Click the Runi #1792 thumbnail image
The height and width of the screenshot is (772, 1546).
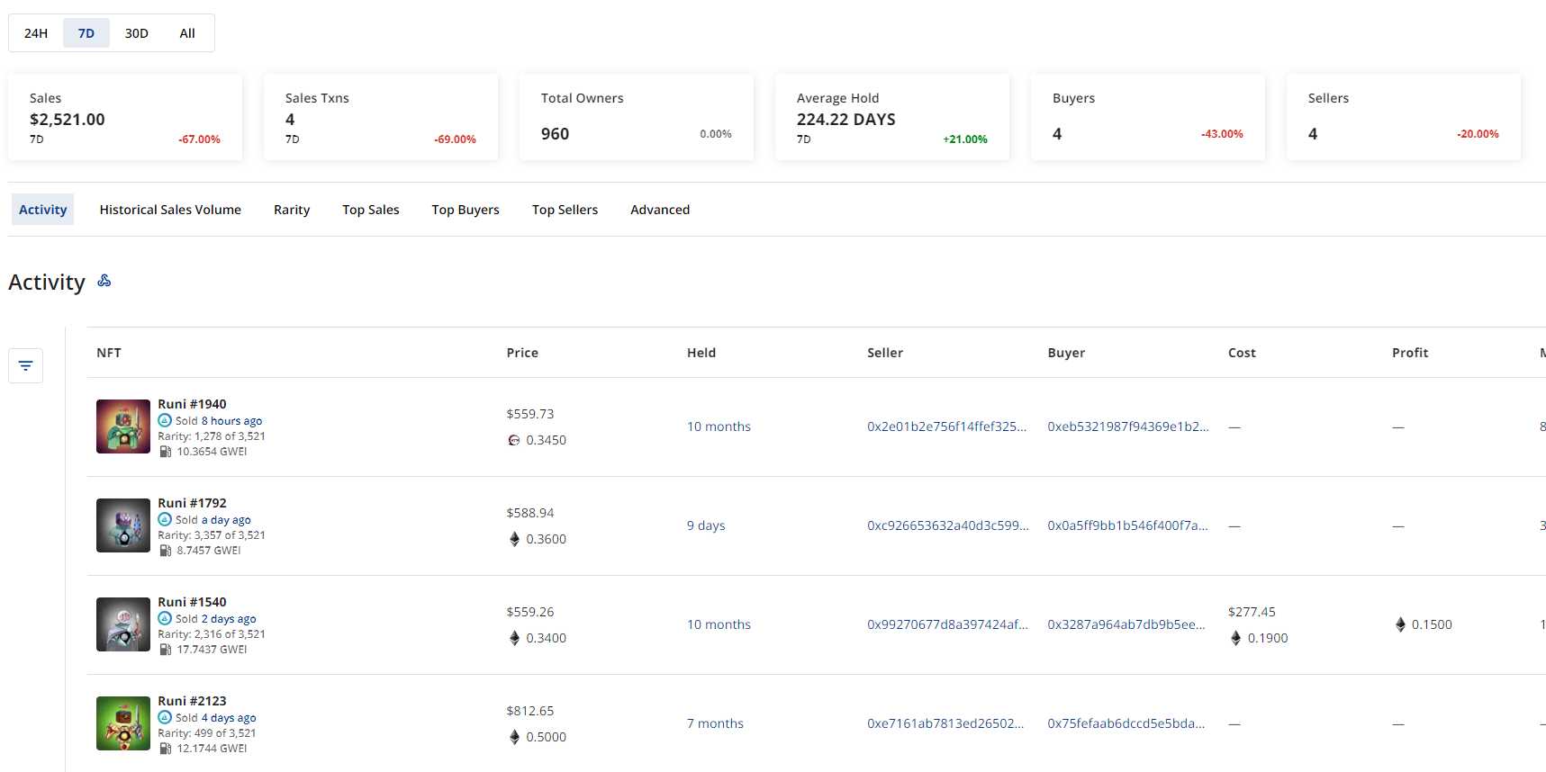(123, 525)
